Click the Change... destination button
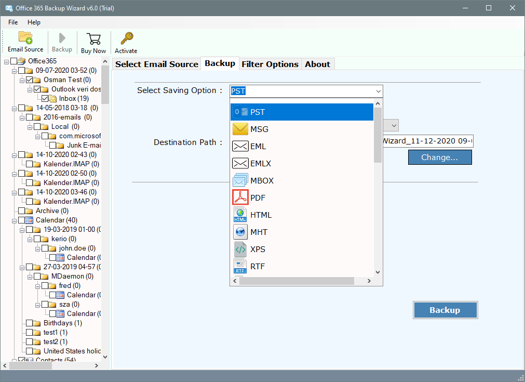 click(x=440, y=157)
